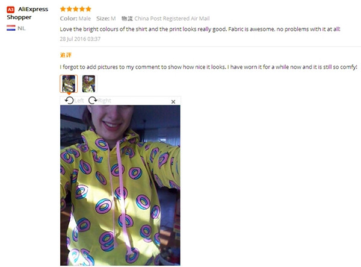Rotate the photo right with the clockwise arrow

[x=93, y=100]
